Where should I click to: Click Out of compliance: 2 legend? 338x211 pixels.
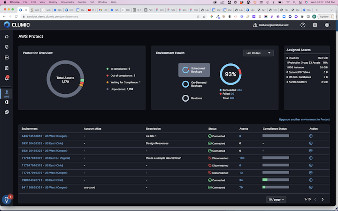pyautogui.click(x=121, y=75)
